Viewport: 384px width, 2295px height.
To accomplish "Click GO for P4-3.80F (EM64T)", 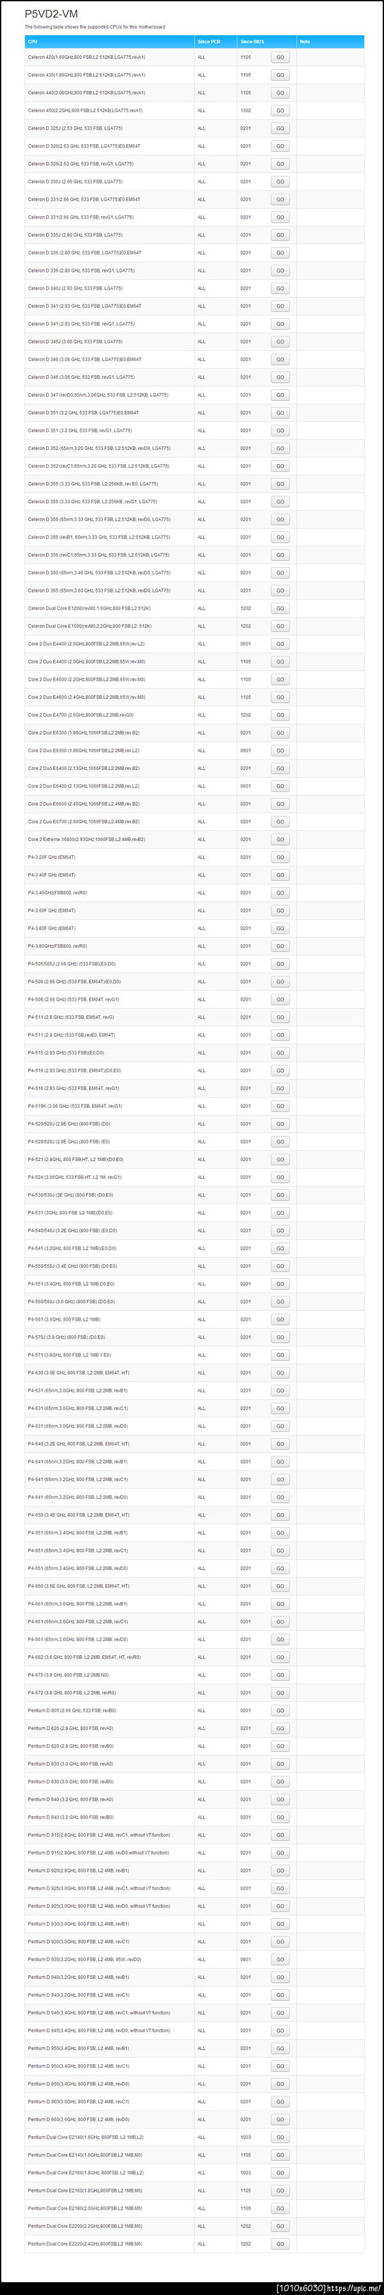I will point(280,928).
